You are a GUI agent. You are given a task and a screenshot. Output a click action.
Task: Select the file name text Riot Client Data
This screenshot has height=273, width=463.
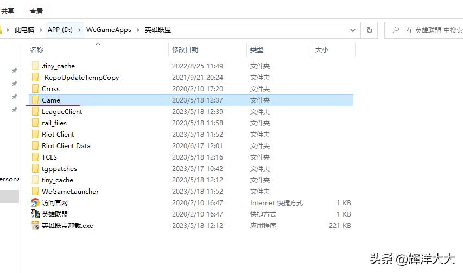coord(66,146)
